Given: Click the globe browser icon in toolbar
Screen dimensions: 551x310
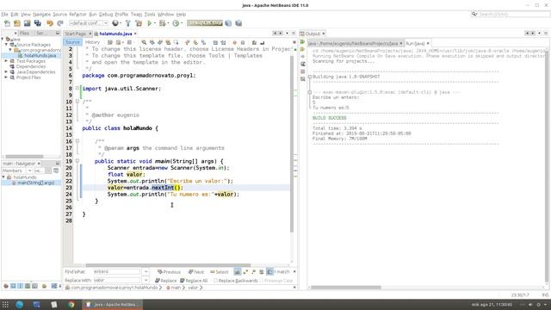Looking at the screenshot, I should pos(115,23).
